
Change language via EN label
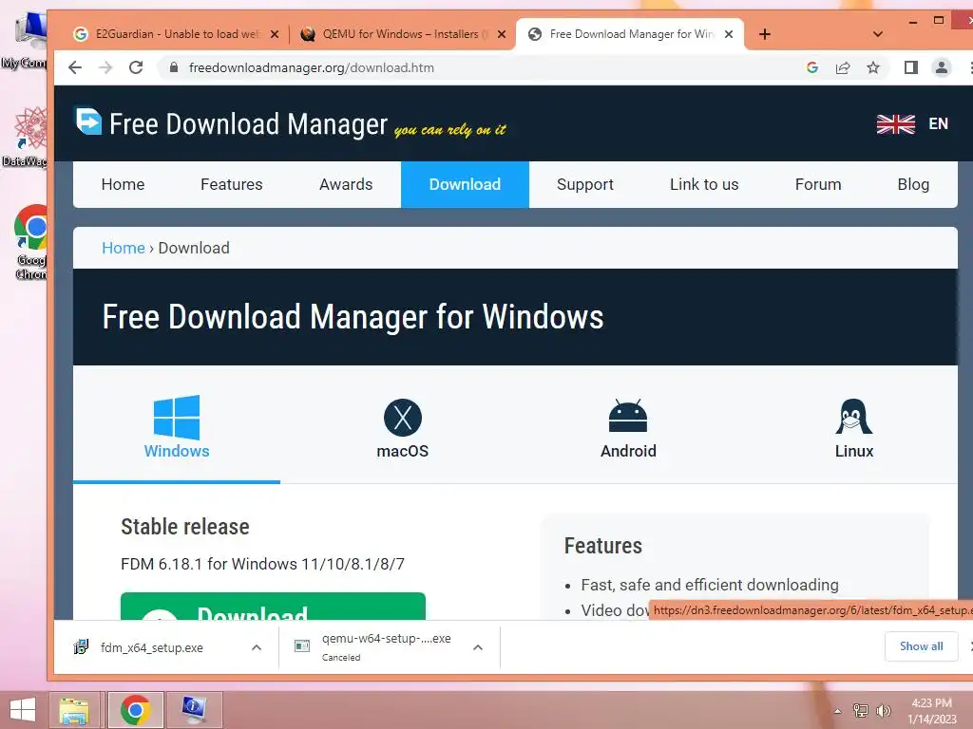pyautogui.click(x=938, y=124)
